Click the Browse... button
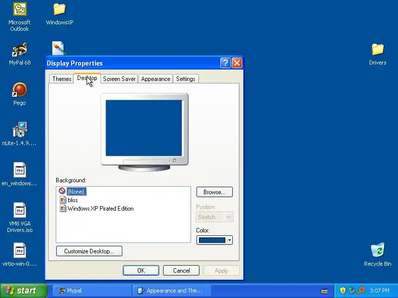 point(214,192)
